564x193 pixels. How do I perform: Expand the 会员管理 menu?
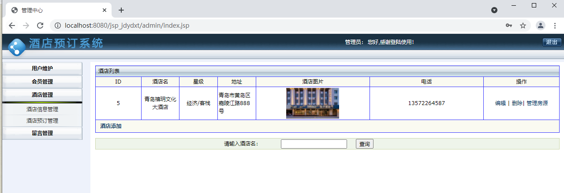(42, 82)
